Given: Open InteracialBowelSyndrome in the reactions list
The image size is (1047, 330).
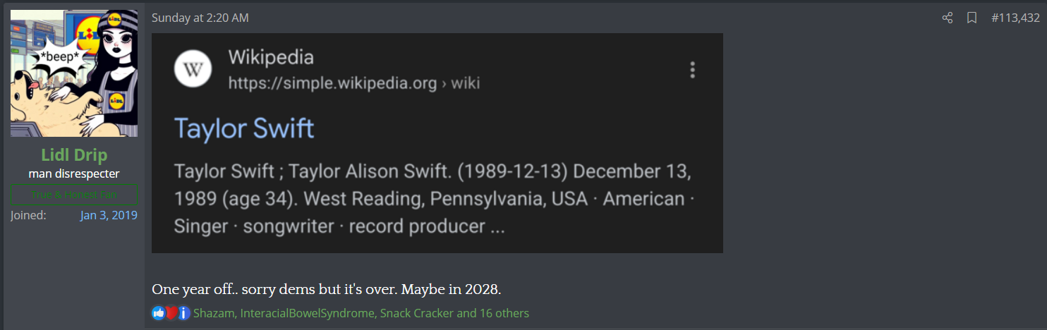Looking at the screenshot, I should tap(307, 313).
